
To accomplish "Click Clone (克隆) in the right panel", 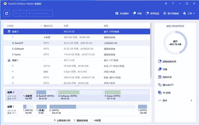I will [163, 69].
